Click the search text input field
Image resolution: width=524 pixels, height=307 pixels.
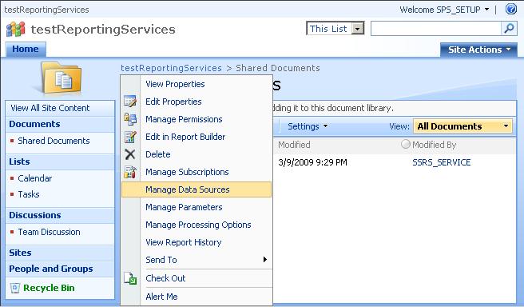436,29
